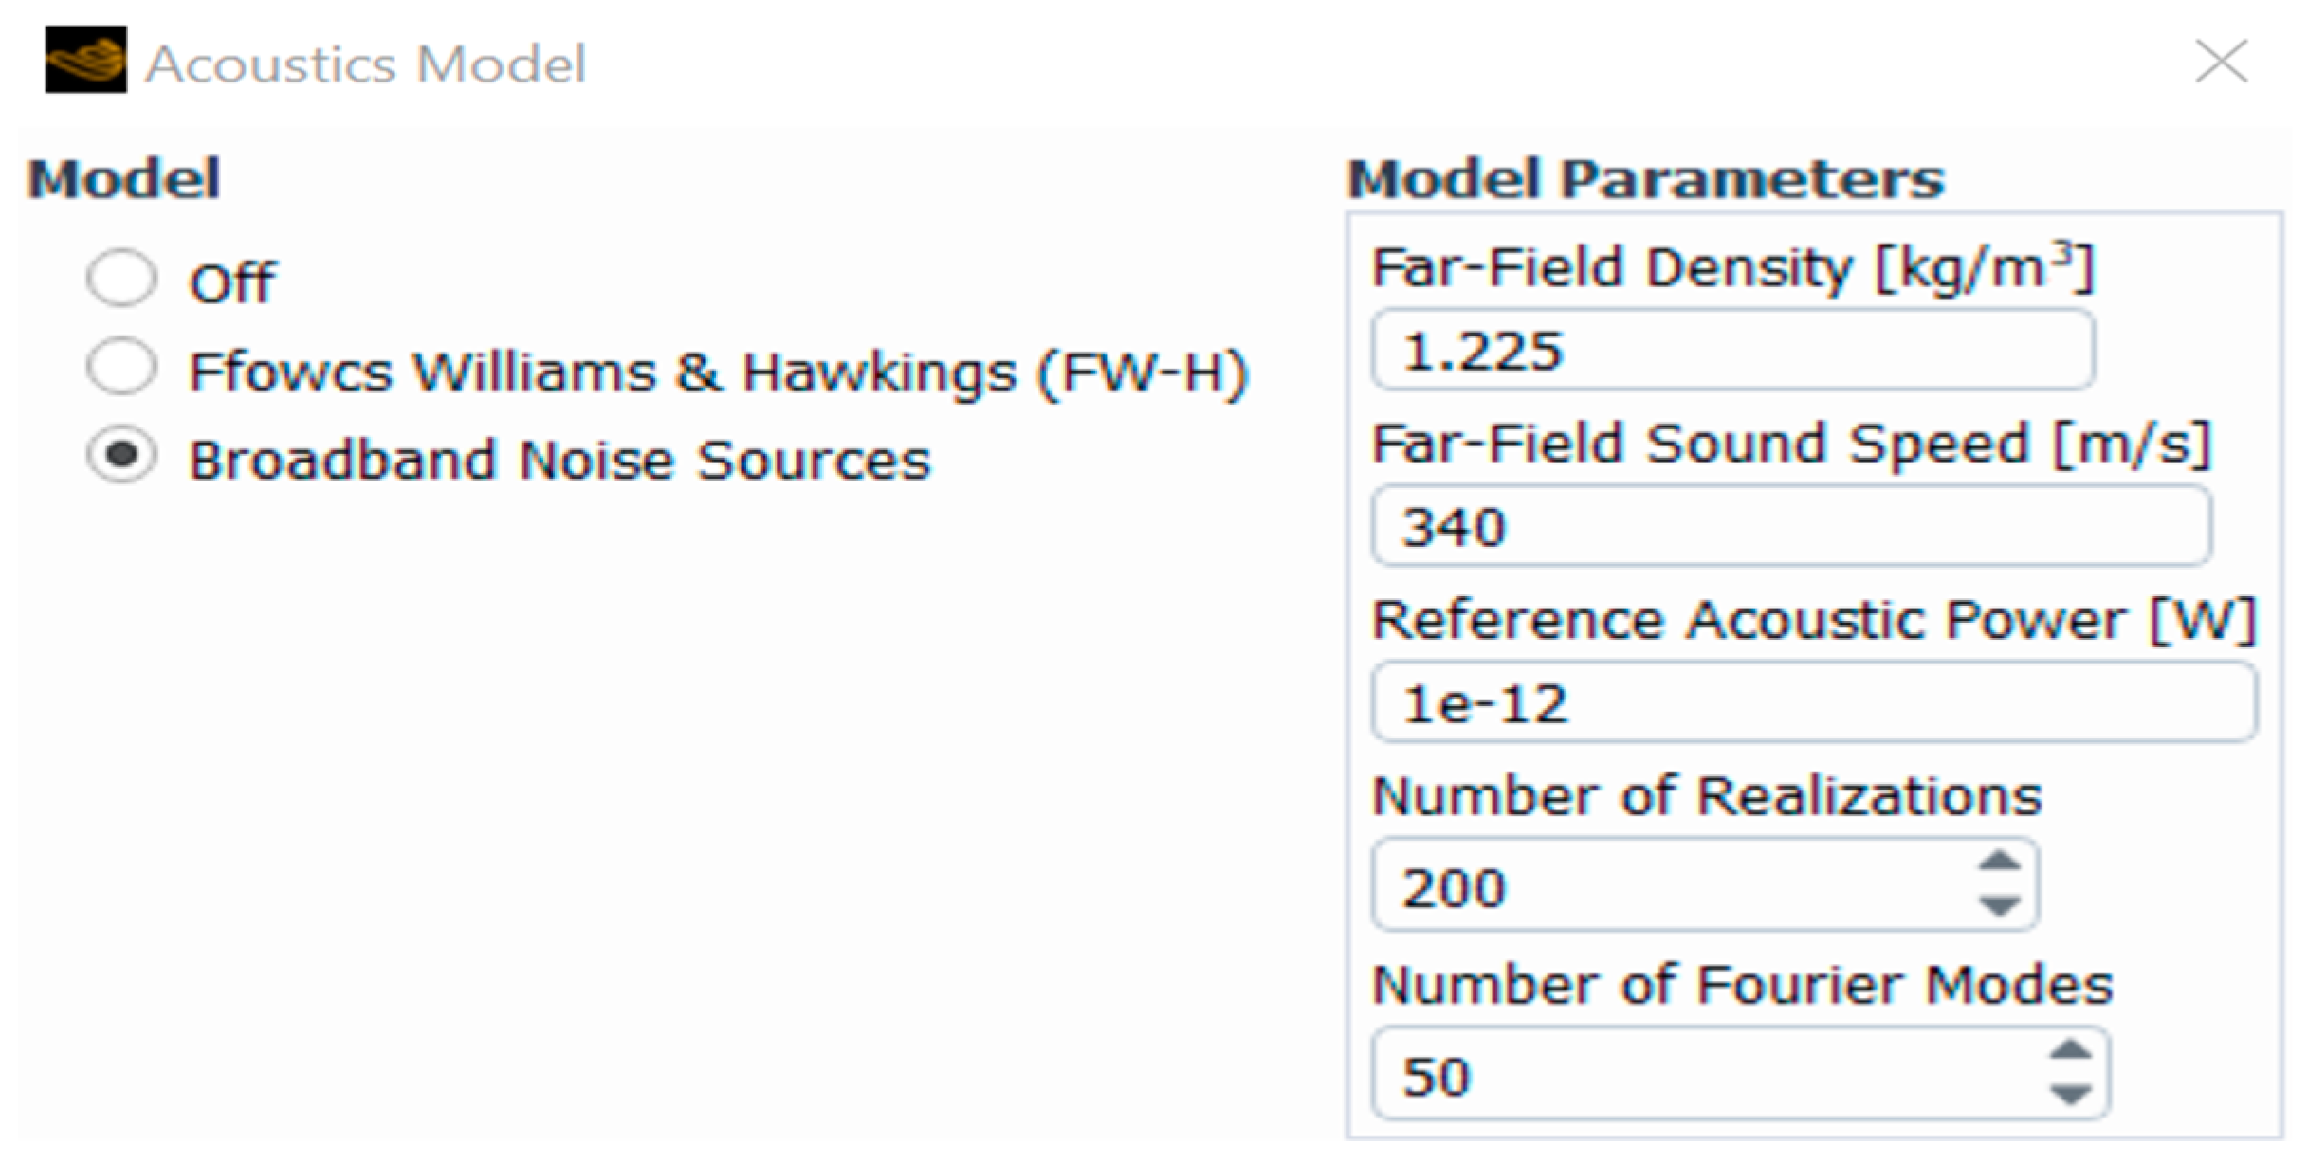This screenshot has height=1163, width=2308.
Task: Increase Number of Realizations with up arrow
Action: click(x=1999, y=863)
